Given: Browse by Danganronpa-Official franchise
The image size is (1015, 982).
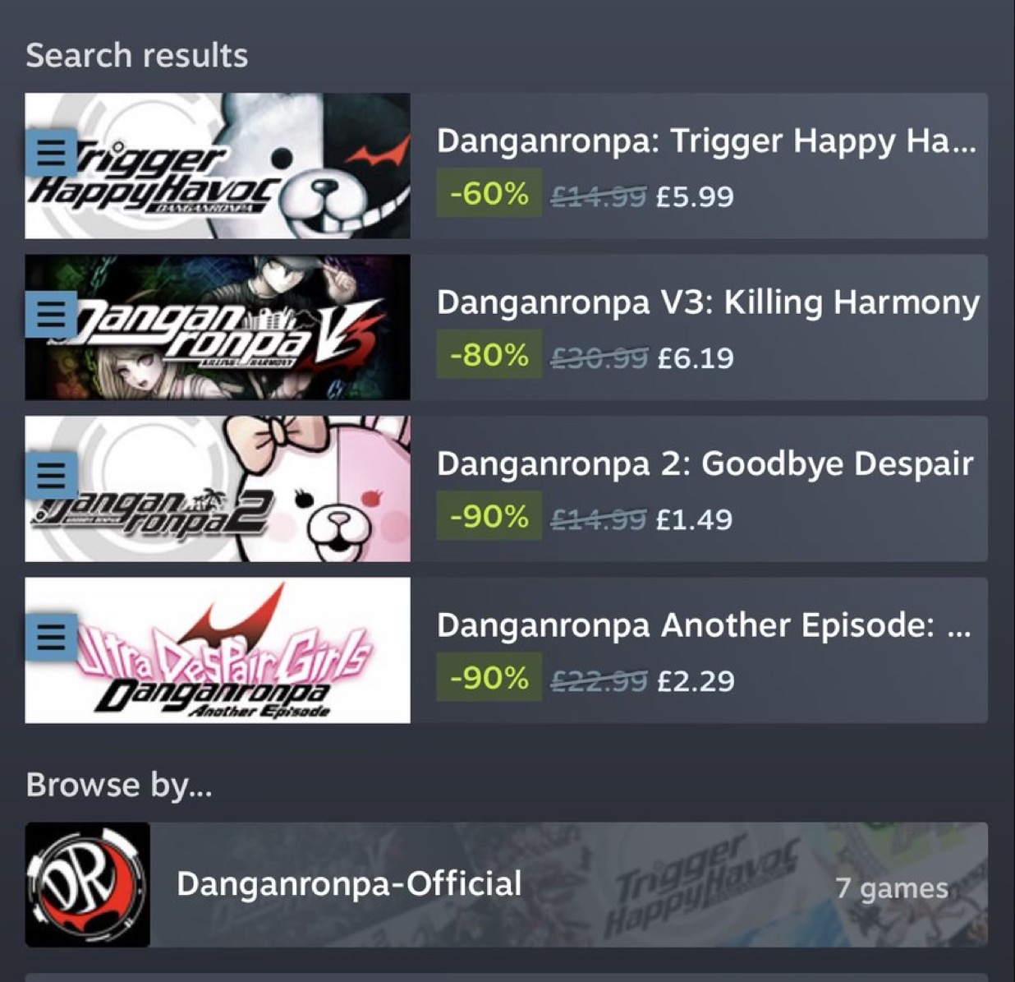Looking at the screenshot, I should click(506, 884).
